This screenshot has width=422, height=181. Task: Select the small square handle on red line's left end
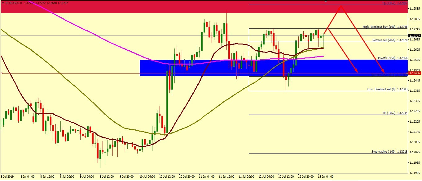[x=2, y=73]
